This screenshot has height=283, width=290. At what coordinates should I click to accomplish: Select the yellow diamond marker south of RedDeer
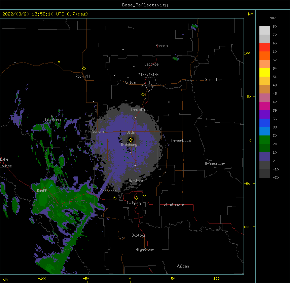pyautogui.click(x=143, y=94)
